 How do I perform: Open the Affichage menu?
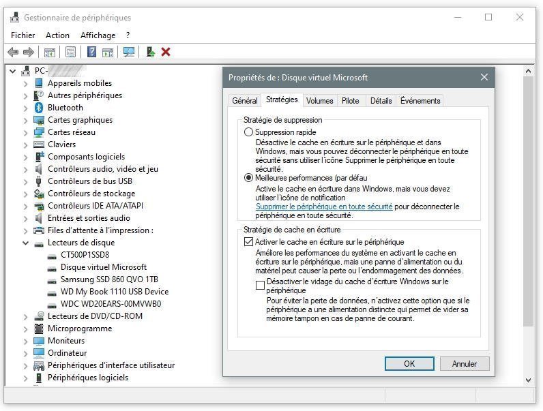[x=98, y=35]
